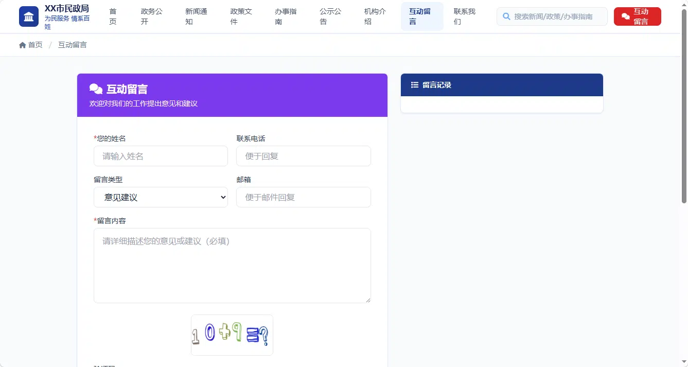This screenshot has height=367, width=688.
Task: Click the list icon next to 留言记录
Action: coord(415,85)
